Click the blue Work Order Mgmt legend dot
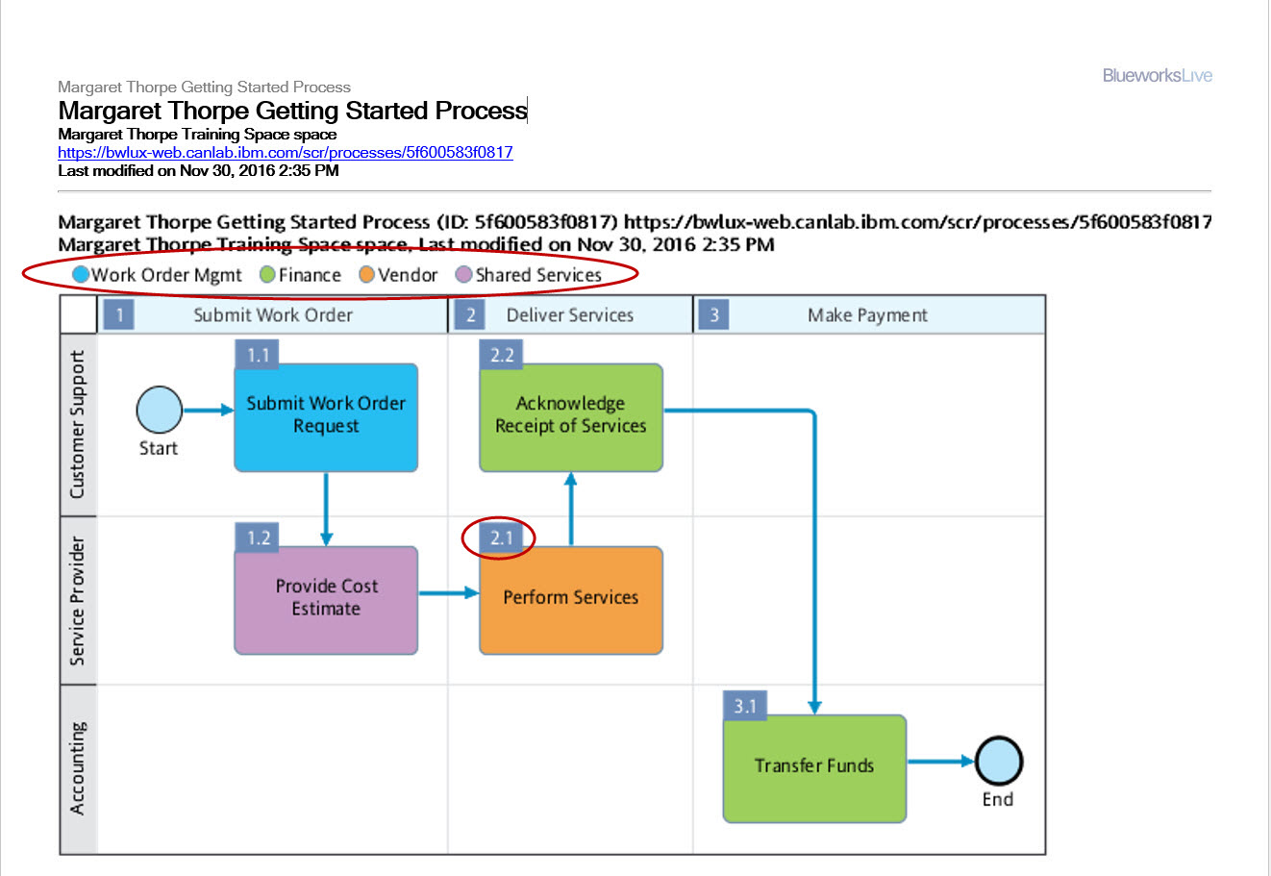The height and width of the screenshot is (876, 1271). coord(81,274)
